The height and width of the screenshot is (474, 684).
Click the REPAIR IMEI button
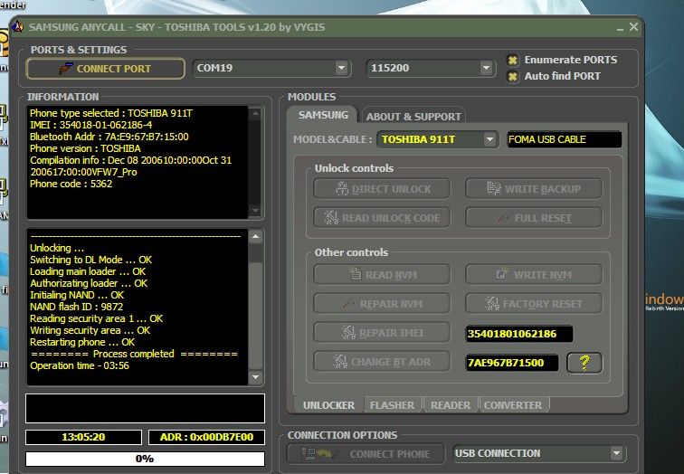click(382, 333)
